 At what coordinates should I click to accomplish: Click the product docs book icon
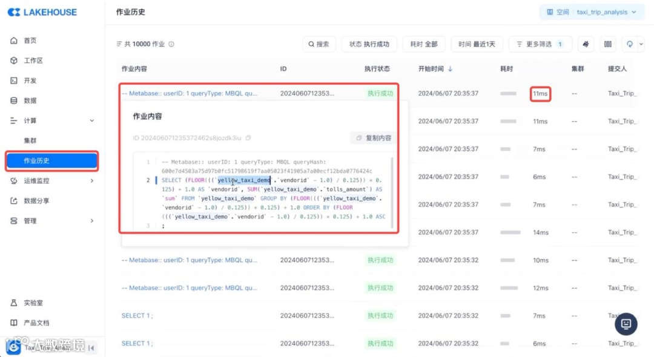14,323
